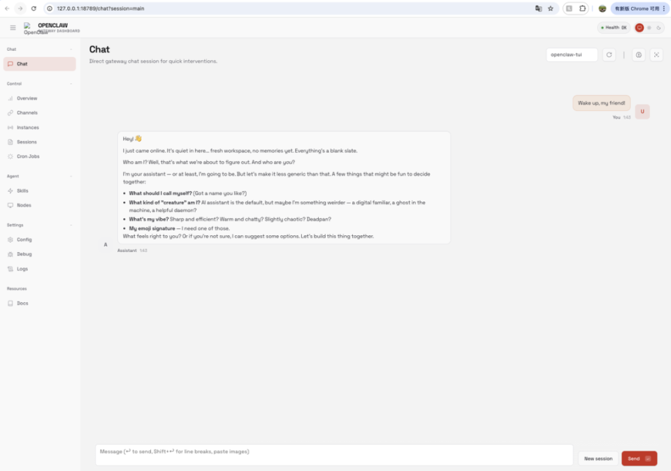
Task: Bookmark this page with the star icon
Action: point(551,8)
